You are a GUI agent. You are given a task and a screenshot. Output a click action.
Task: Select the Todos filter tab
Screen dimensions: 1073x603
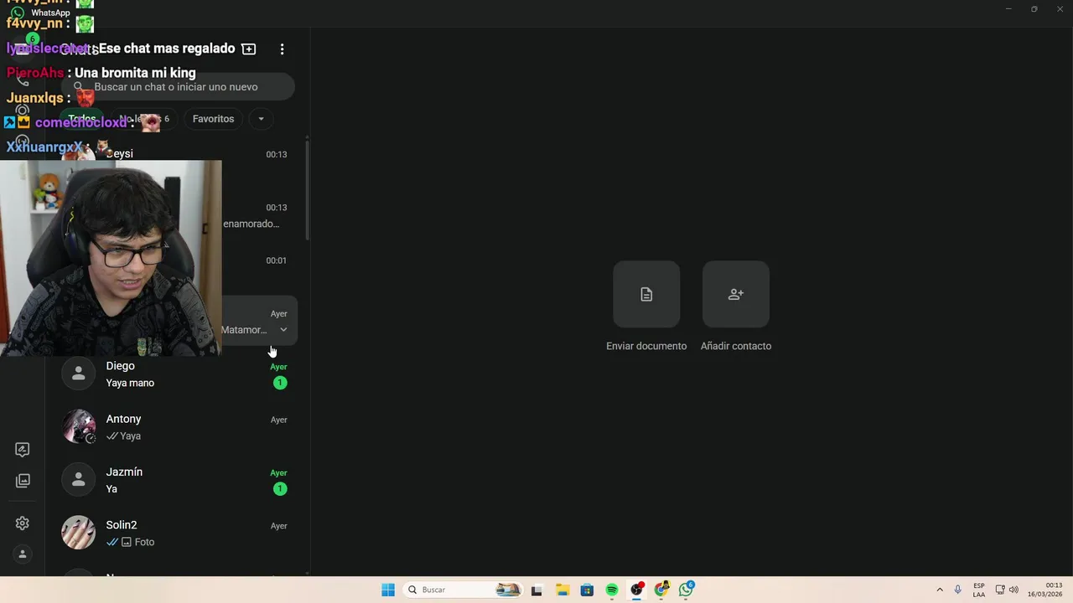pos(82,119)
